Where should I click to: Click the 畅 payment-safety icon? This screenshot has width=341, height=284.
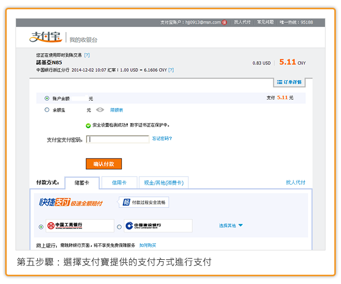point(126,202)
